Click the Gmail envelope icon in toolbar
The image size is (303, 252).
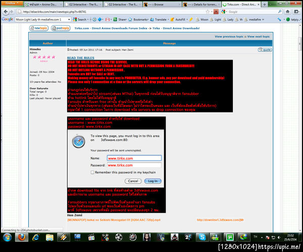tap(108, 20)
